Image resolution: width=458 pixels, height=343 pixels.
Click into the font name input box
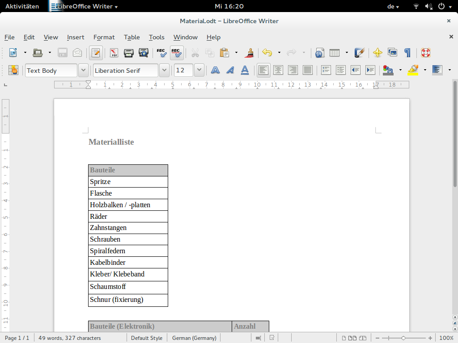tap(126, 70)
